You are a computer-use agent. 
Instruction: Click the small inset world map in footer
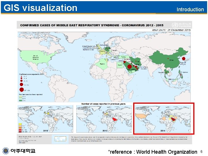(x=60, y=139)
